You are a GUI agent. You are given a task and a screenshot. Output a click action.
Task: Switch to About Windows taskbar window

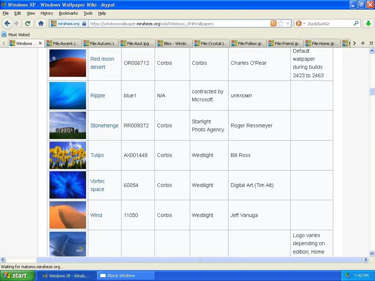coord(126,276)
